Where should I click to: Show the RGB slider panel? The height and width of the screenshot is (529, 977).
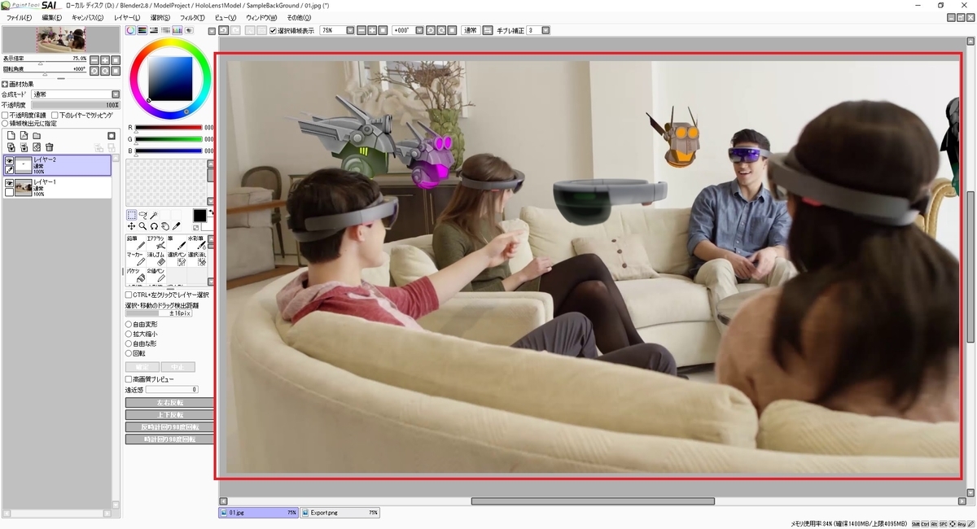[142, 30]
